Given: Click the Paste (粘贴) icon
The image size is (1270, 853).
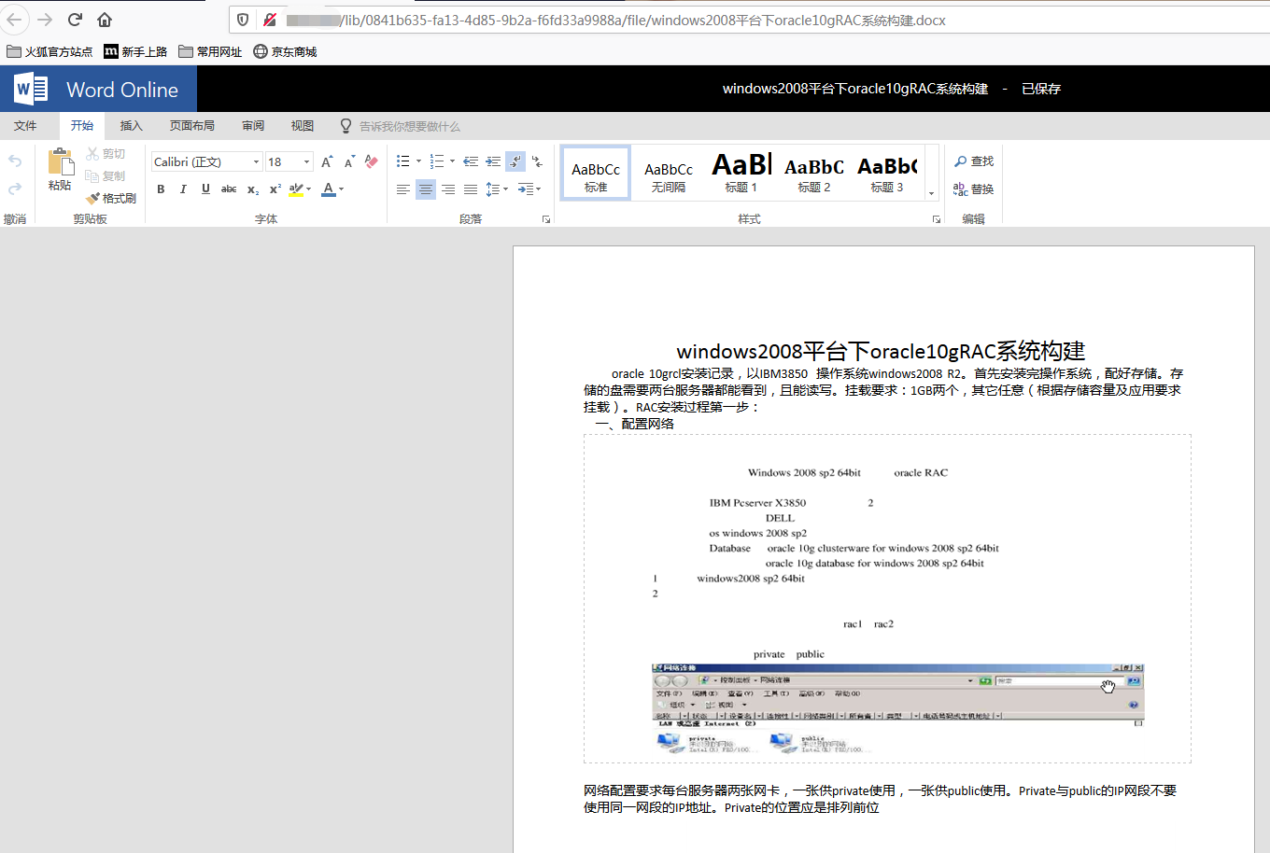Looking at the screenshot, I should coord(61,163).
